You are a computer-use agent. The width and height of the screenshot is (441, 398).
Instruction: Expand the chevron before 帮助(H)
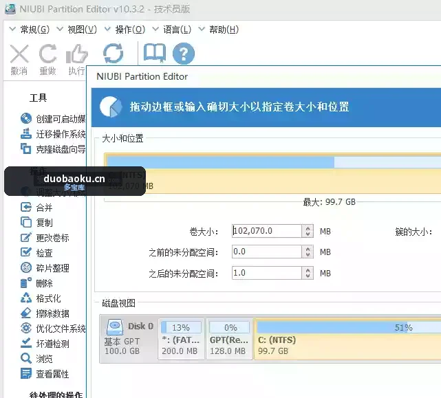(202, 29)
